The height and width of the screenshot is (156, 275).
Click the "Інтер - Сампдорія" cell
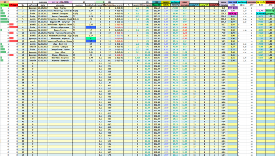60,16
